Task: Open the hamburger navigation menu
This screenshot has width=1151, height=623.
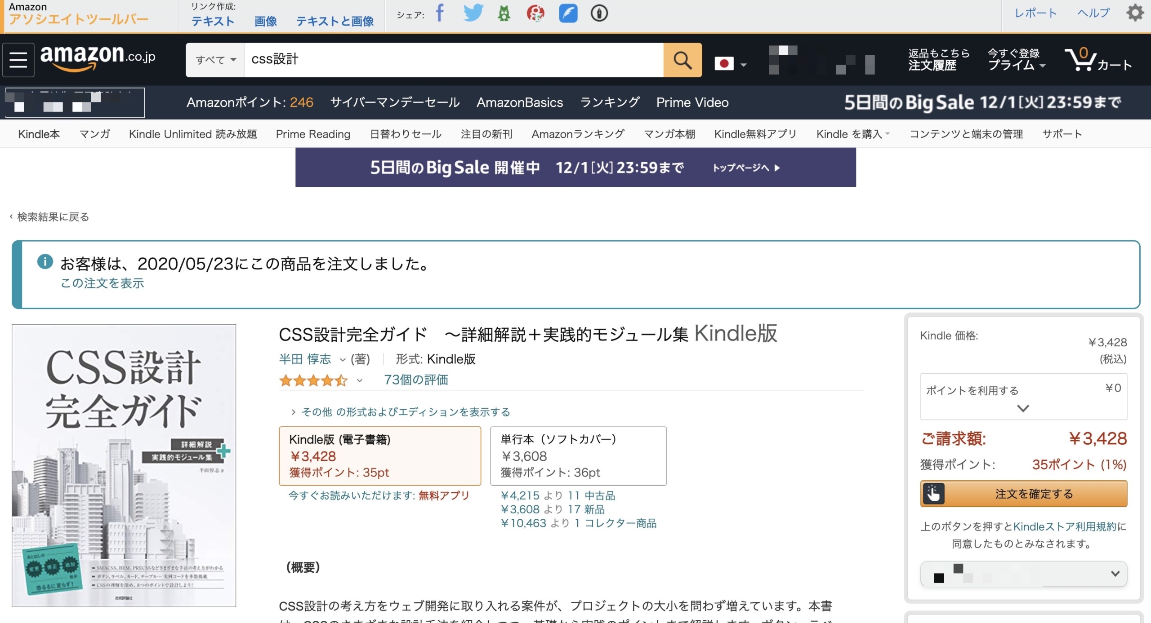Action: pos(18,60)
